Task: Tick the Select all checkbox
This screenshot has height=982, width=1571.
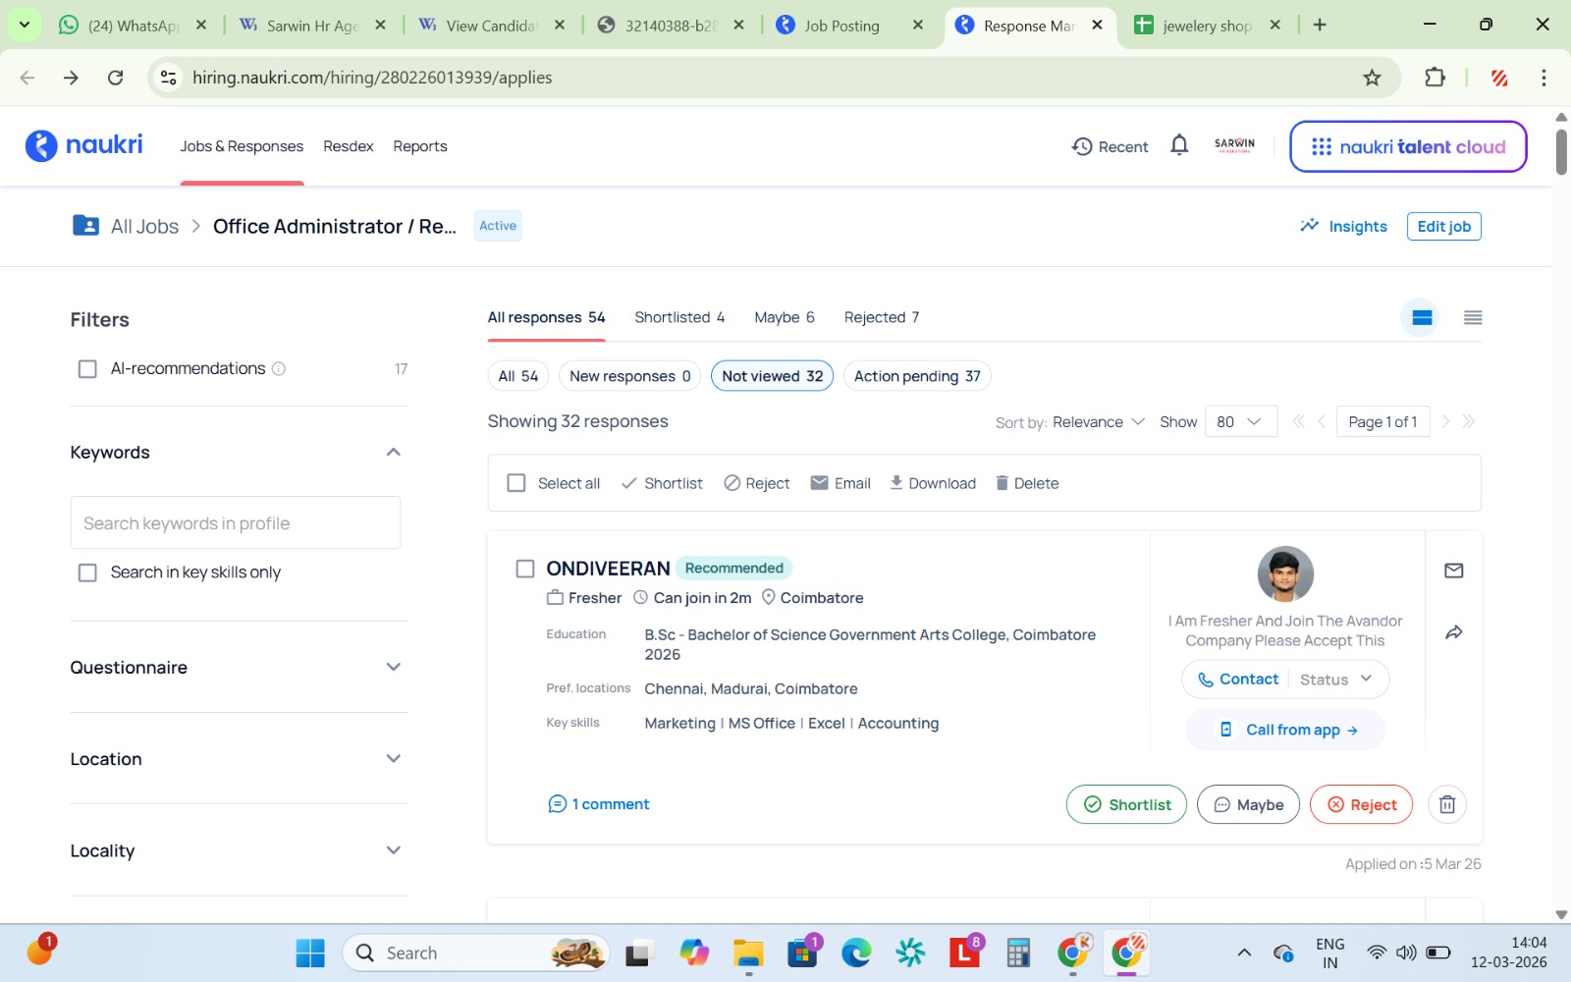Action: pyautogui.click(x=516, y=483)
